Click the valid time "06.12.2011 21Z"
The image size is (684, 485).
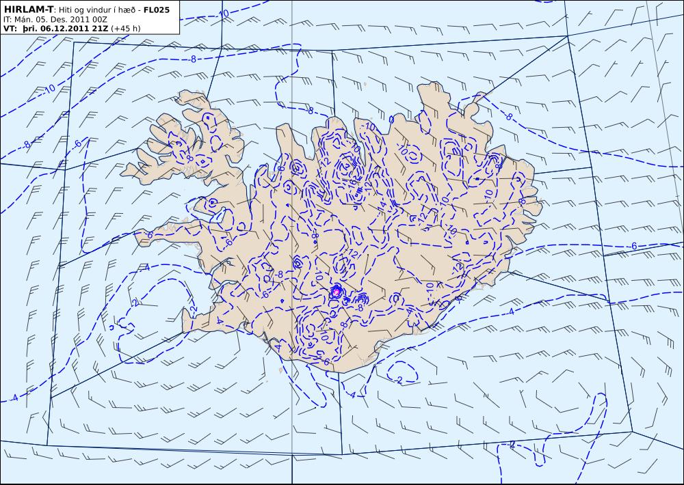[75, 29]
